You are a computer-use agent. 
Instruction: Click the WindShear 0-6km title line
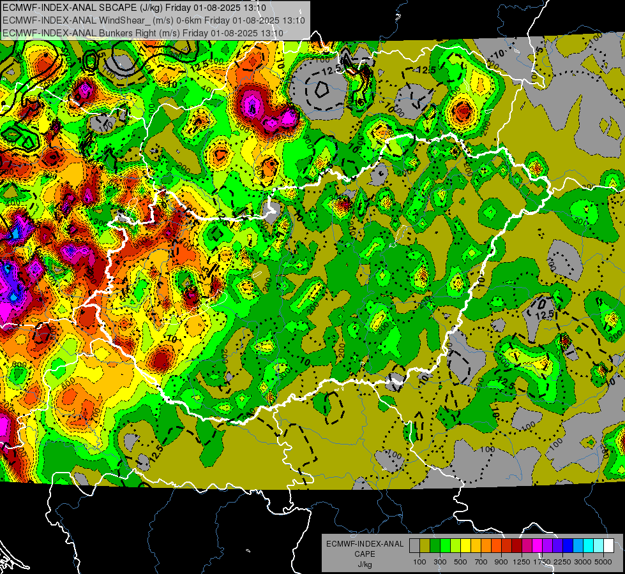click(154, 20)
